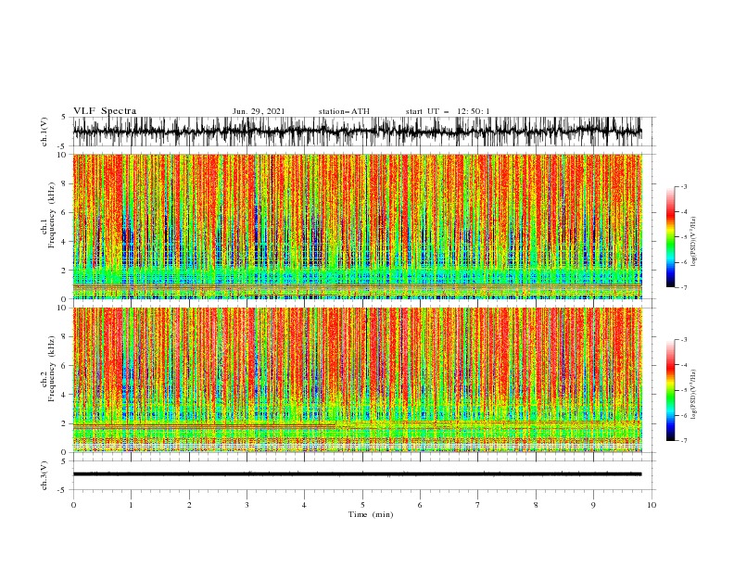Click the ch.1 colorbar 'log(PSD)(V²/Hz)' label
The height and width of the screenshot is (567, 734).
[x=693, y=242]
